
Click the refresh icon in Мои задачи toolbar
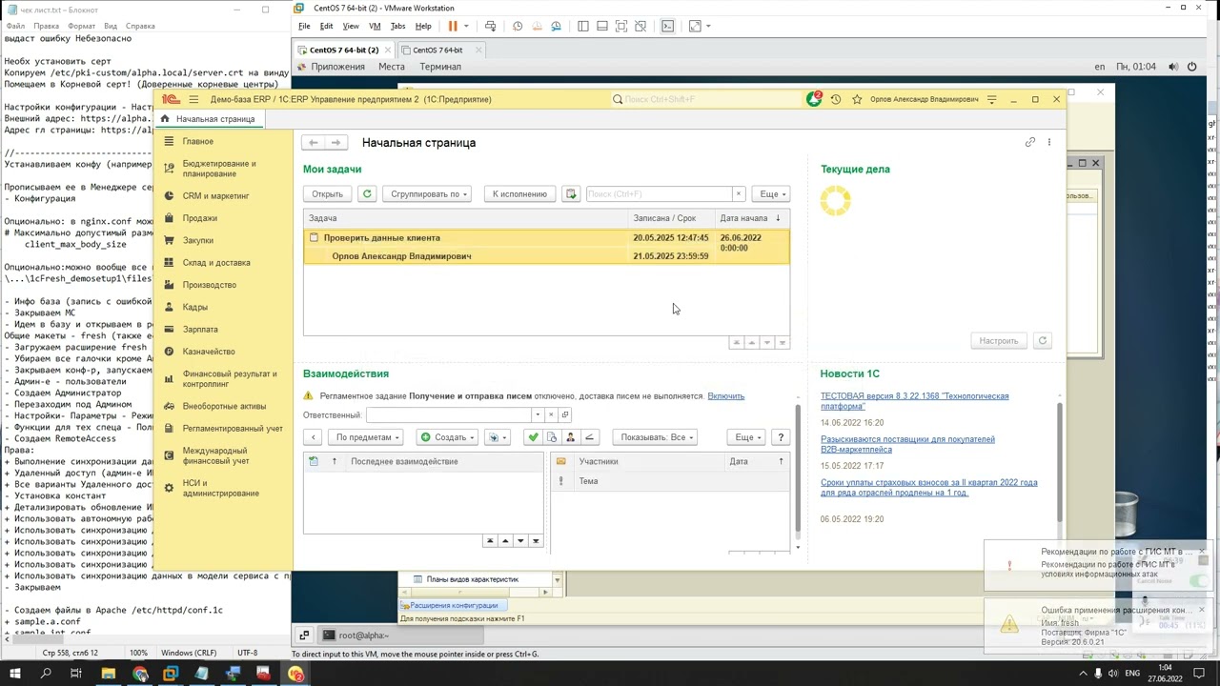(x=367, y=193)
